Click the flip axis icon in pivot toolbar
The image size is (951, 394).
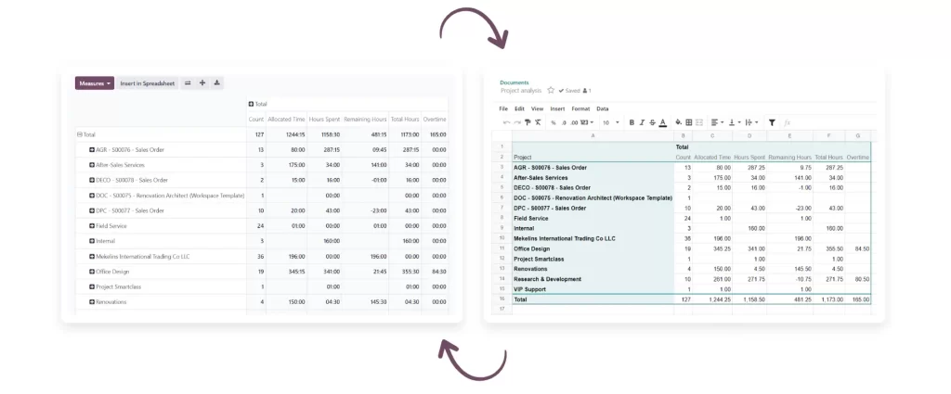point(188,83)
